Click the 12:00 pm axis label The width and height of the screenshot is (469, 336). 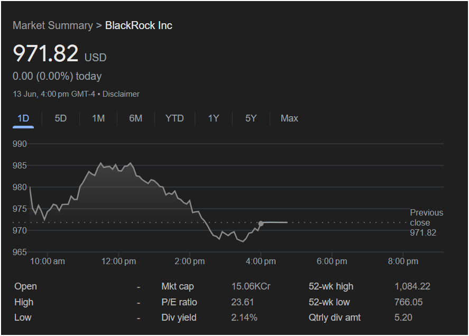point(118,262)
